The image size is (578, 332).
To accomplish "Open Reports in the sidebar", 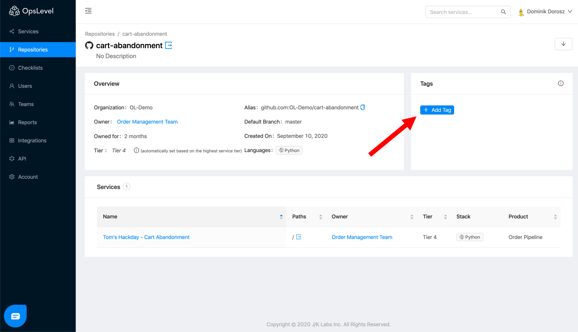I will tap(38, 122).
